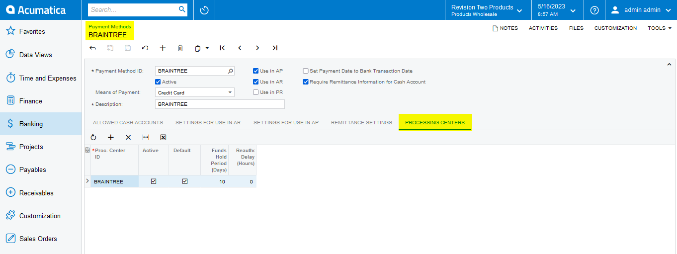Delete the current payment method record
Screen dimensions: 677x254
click(180, 48)
